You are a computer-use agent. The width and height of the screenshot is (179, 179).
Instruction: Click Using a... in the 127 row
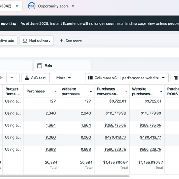click(13, 101)
